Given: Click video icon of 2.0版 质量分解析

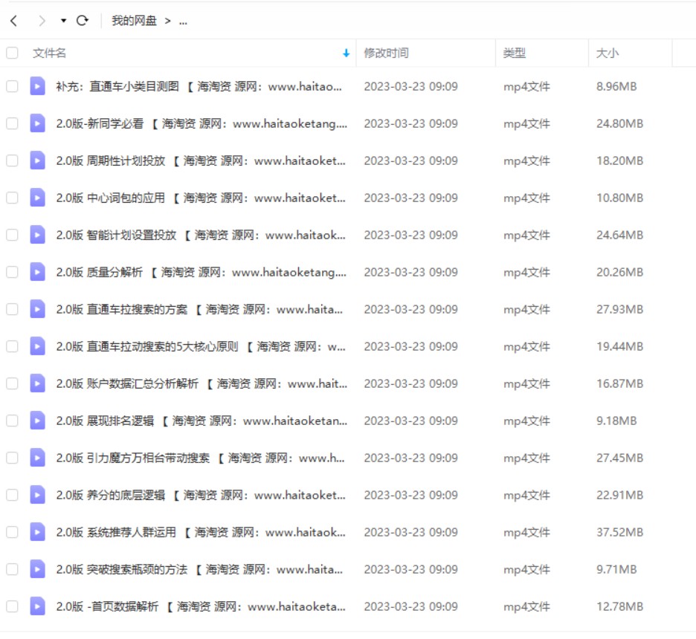Looking at the screenshot, I should [37, 272].
